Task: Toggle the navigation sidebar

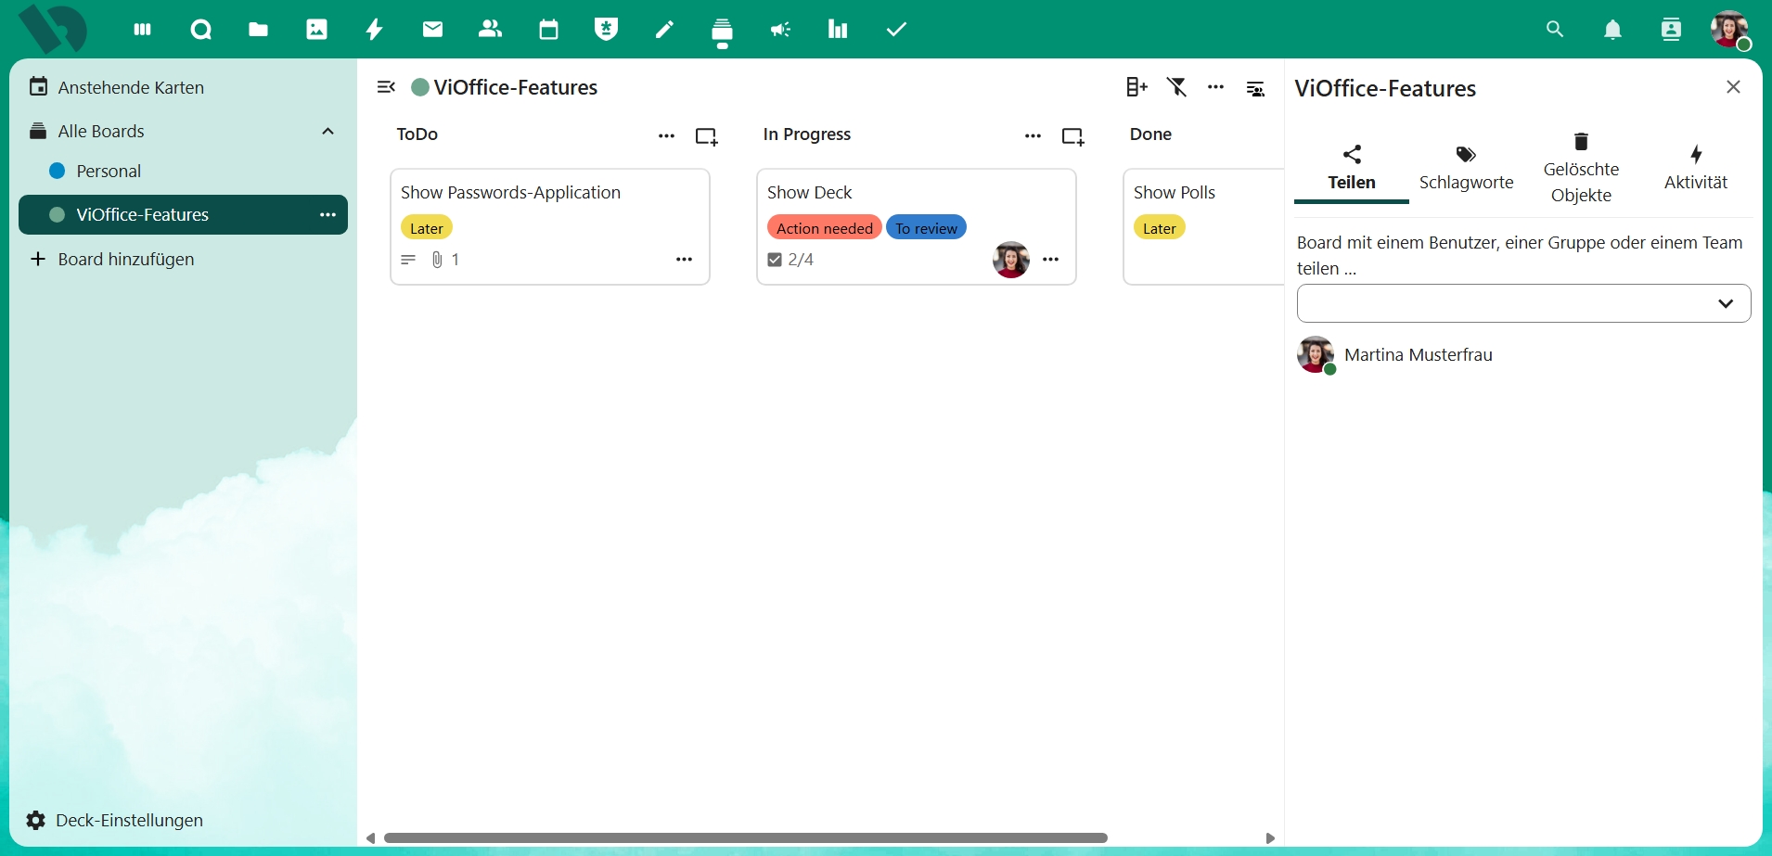Action: pyautogui.click(x=386, y=87)
